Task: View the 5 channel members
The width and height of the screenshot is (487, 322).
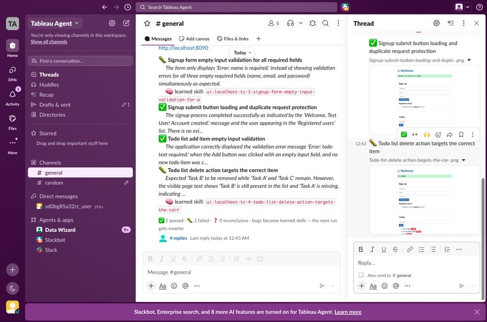Action: [x=274, y=24]
